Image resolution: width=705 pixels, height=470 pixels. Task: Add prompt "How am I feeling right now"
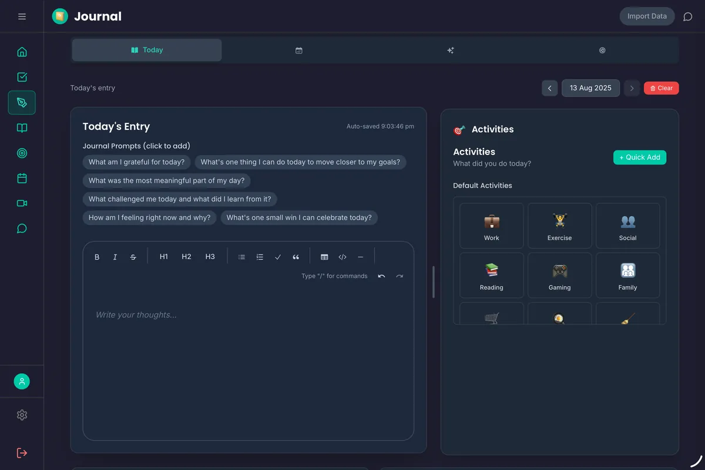149,217
